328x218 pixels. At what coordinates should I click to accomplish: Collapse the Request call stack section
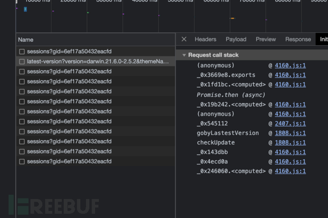[184, 55]
